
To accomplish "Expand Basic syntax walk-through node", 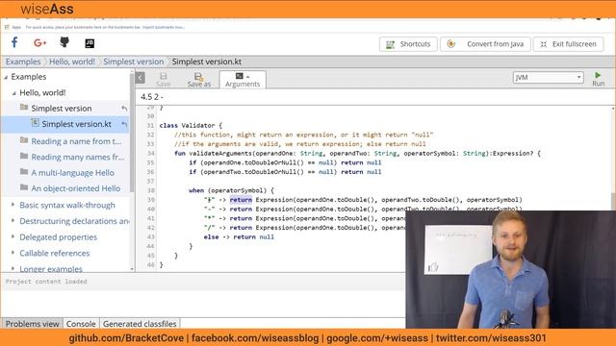I will click(x=13, y=205).
